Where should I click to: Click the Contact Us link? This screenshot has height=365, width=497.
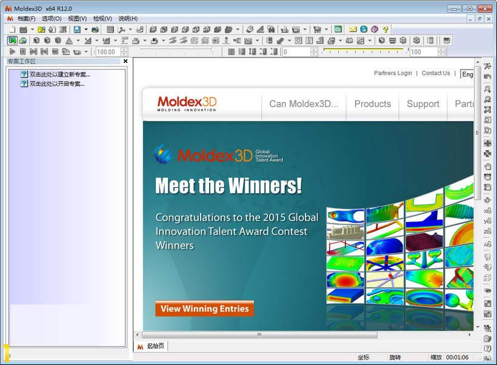[x=436, y=73]
